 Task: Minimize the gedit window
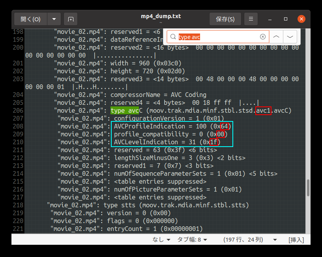tap(270, 19)
